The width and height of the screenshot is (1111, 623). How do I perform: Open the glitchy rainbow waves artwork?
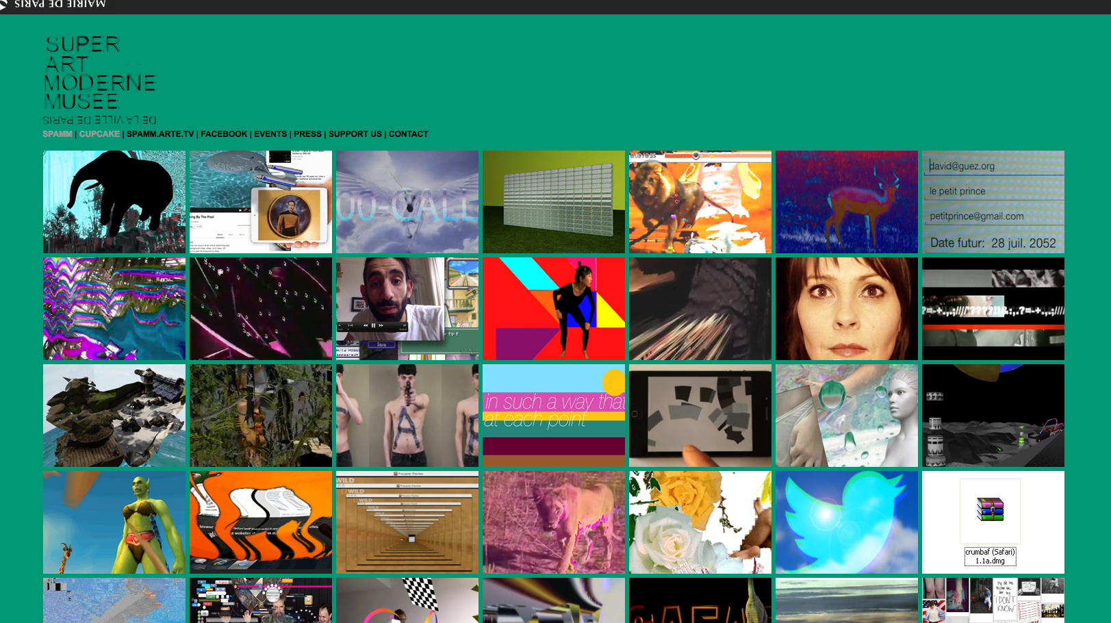pos(114,309)
